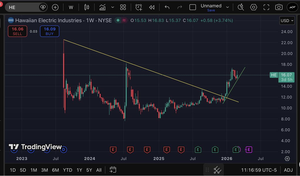Click the diamond icon in symbol box
Screen dimensions: 300x176
pyautogui.click(x=43, y=7)
